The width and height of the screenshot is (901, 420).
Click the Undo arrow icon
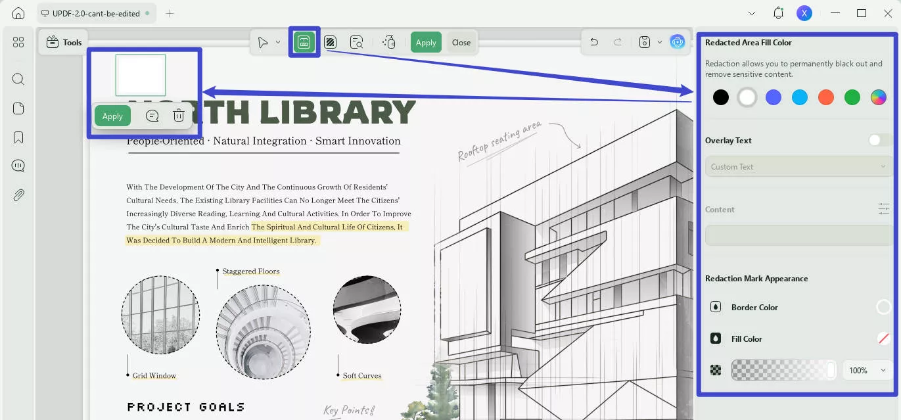point(594,42)
